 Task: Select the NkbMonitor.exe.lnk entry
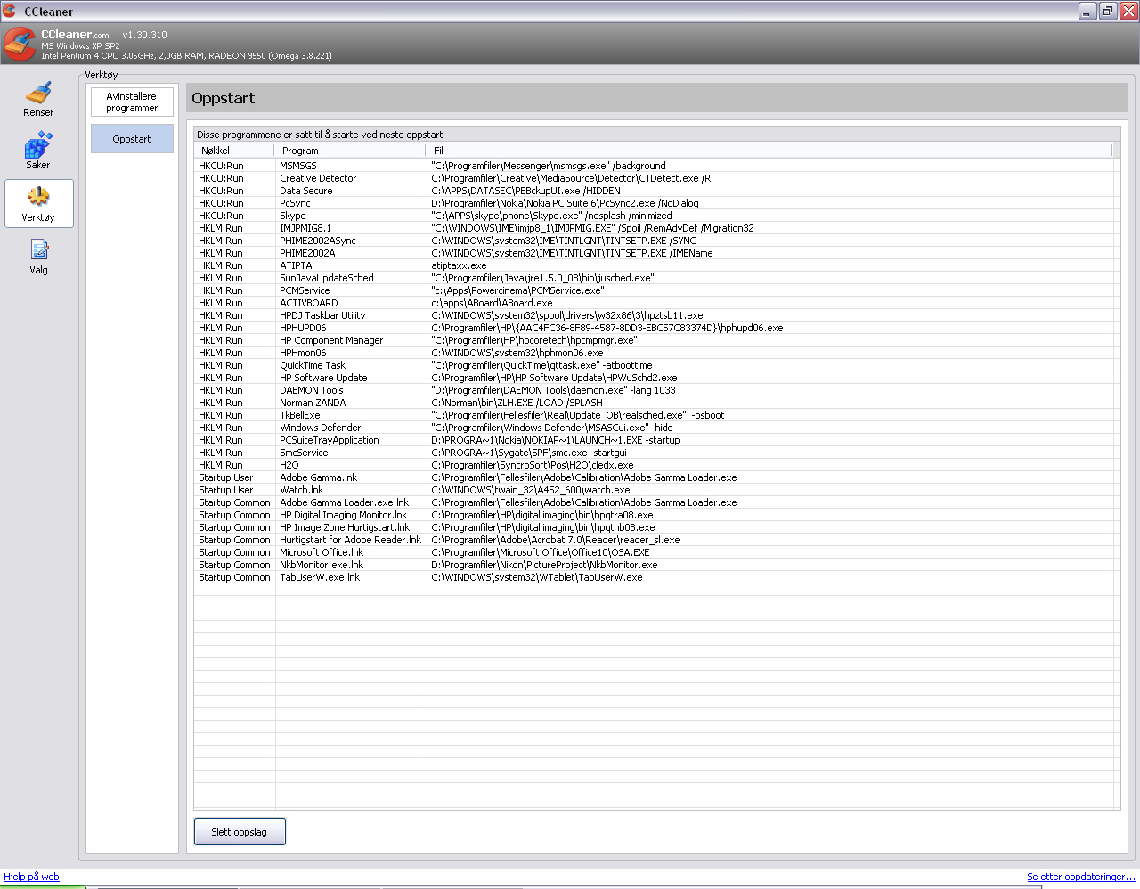point(656,565)
